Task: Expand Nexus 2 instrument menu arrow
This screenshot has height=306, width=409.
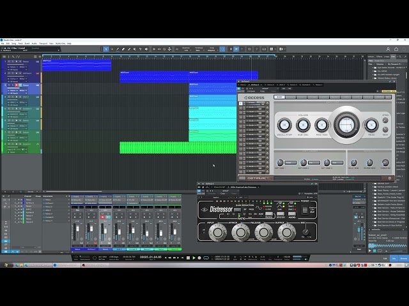Action: [68, 207]
